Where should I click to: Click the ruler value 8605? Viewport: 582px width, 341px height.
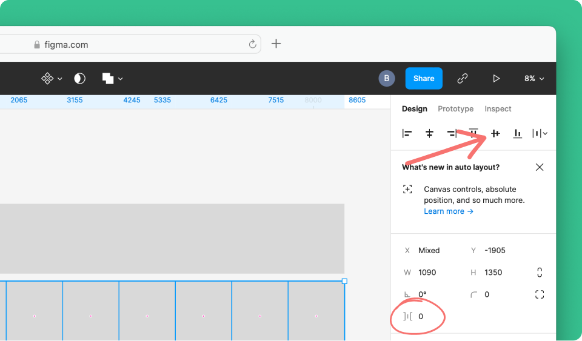tap(357, 100)
